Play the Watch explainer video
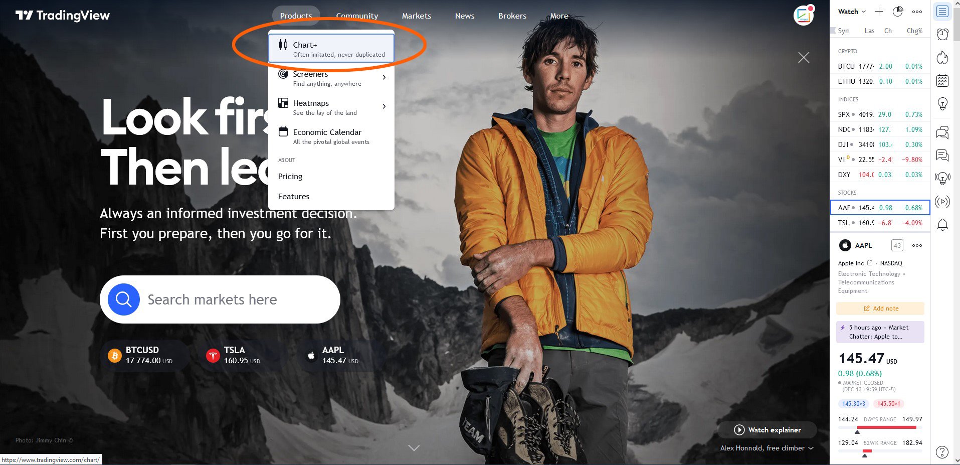This screenshot has width=960, height=465. [767, 430]
